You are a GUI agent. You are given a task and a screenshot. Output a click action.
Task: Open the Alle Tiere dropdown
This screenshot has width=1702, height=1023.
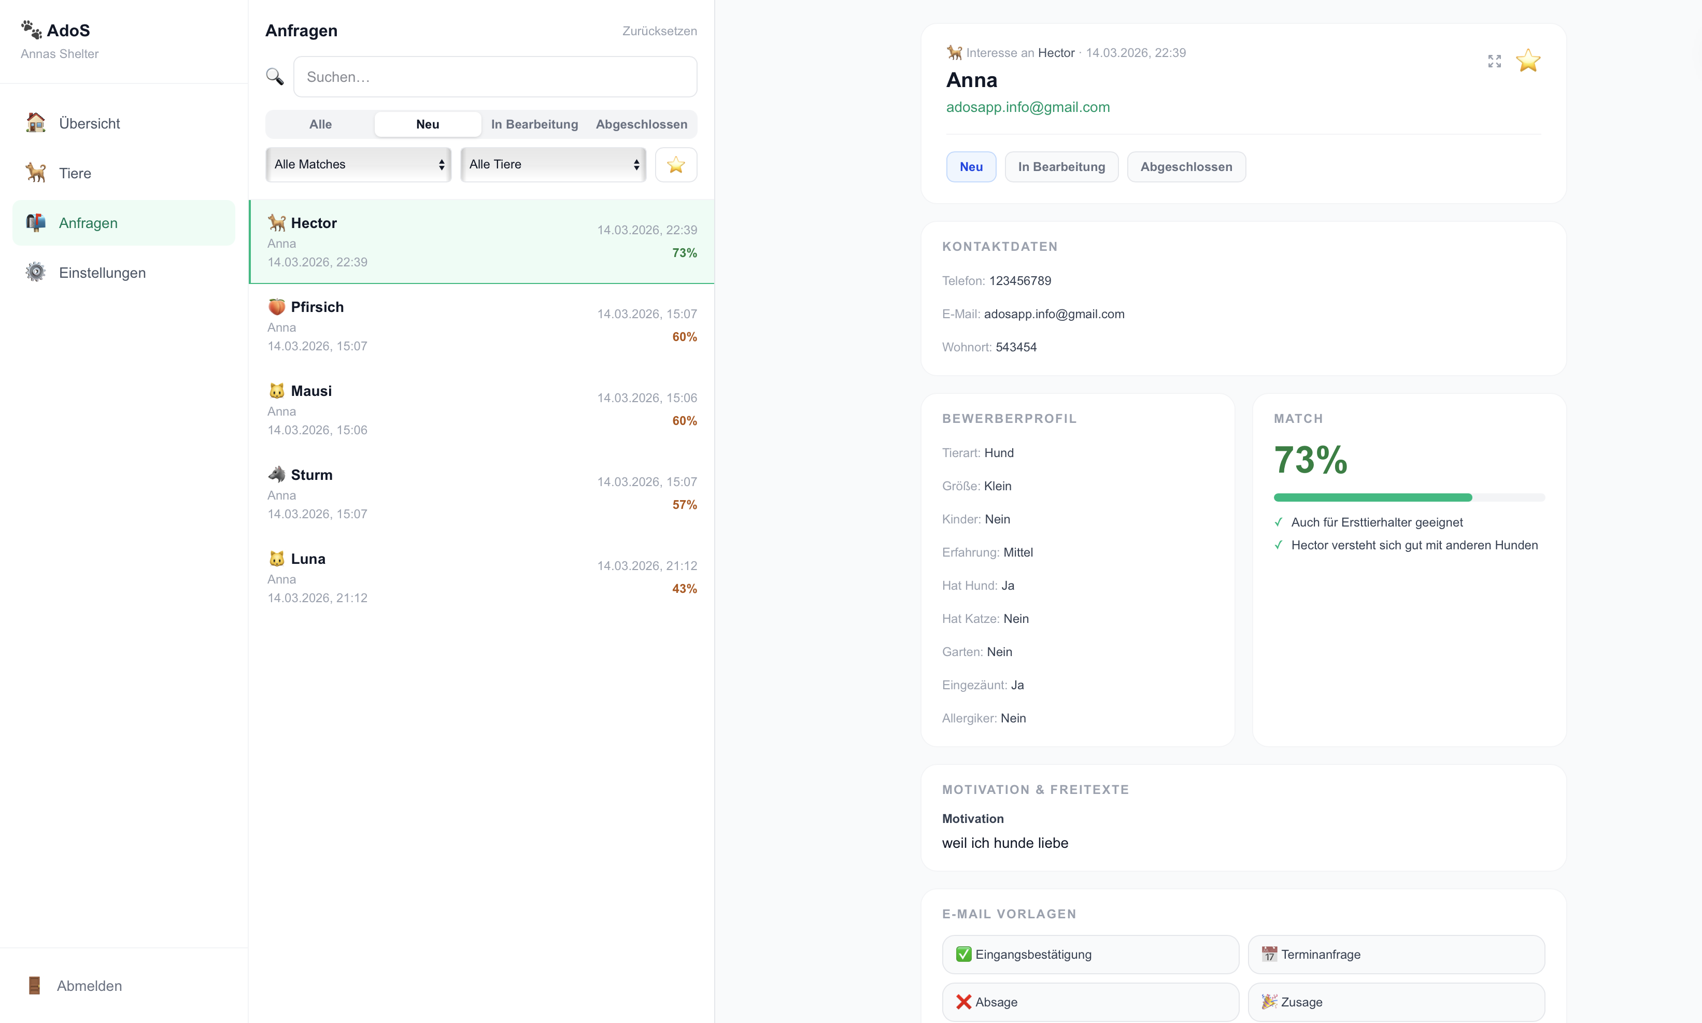tap(552, 165)
